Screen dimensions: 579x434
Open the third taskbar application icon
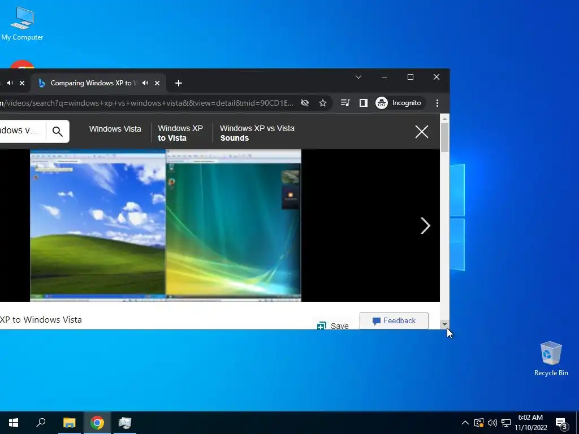tap(125, 423)
